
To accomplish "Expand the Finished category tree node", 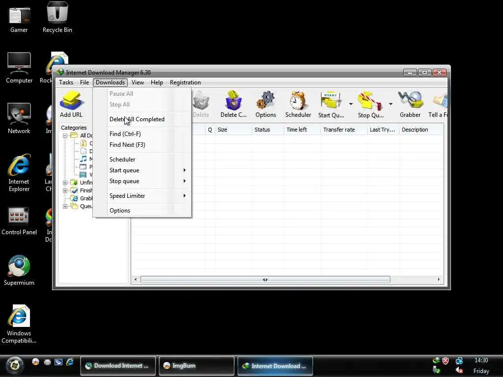I will (65, 190).
